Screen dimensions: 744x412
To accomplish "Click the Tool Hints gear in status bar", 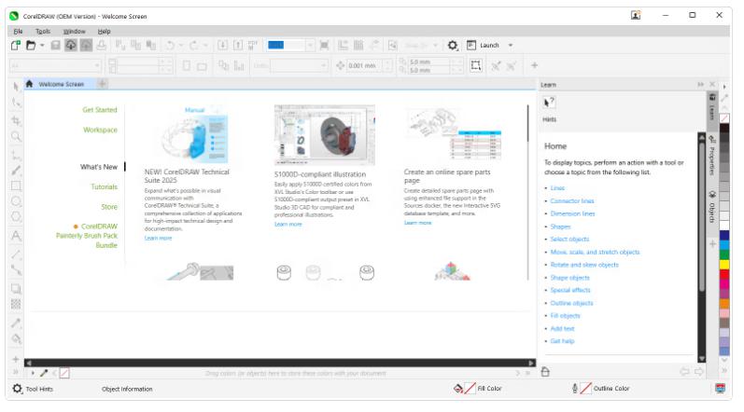I will pyautogui.click(x=17, y=389).
